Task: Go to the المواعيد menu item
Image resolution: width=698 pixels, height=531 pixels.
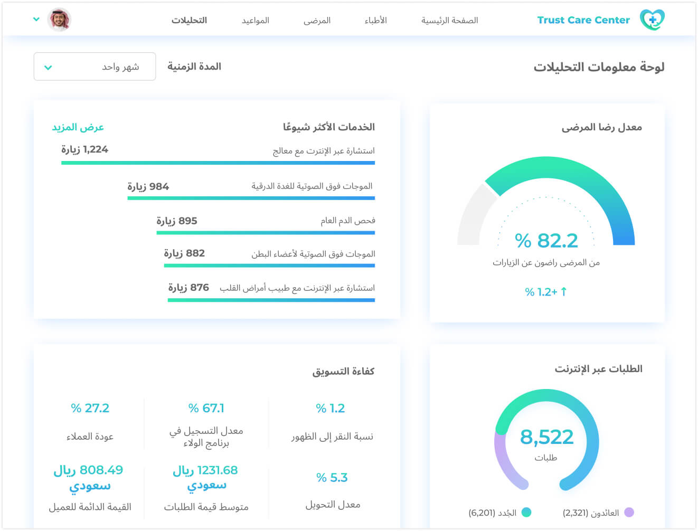Action: click(x=256, y=20)
